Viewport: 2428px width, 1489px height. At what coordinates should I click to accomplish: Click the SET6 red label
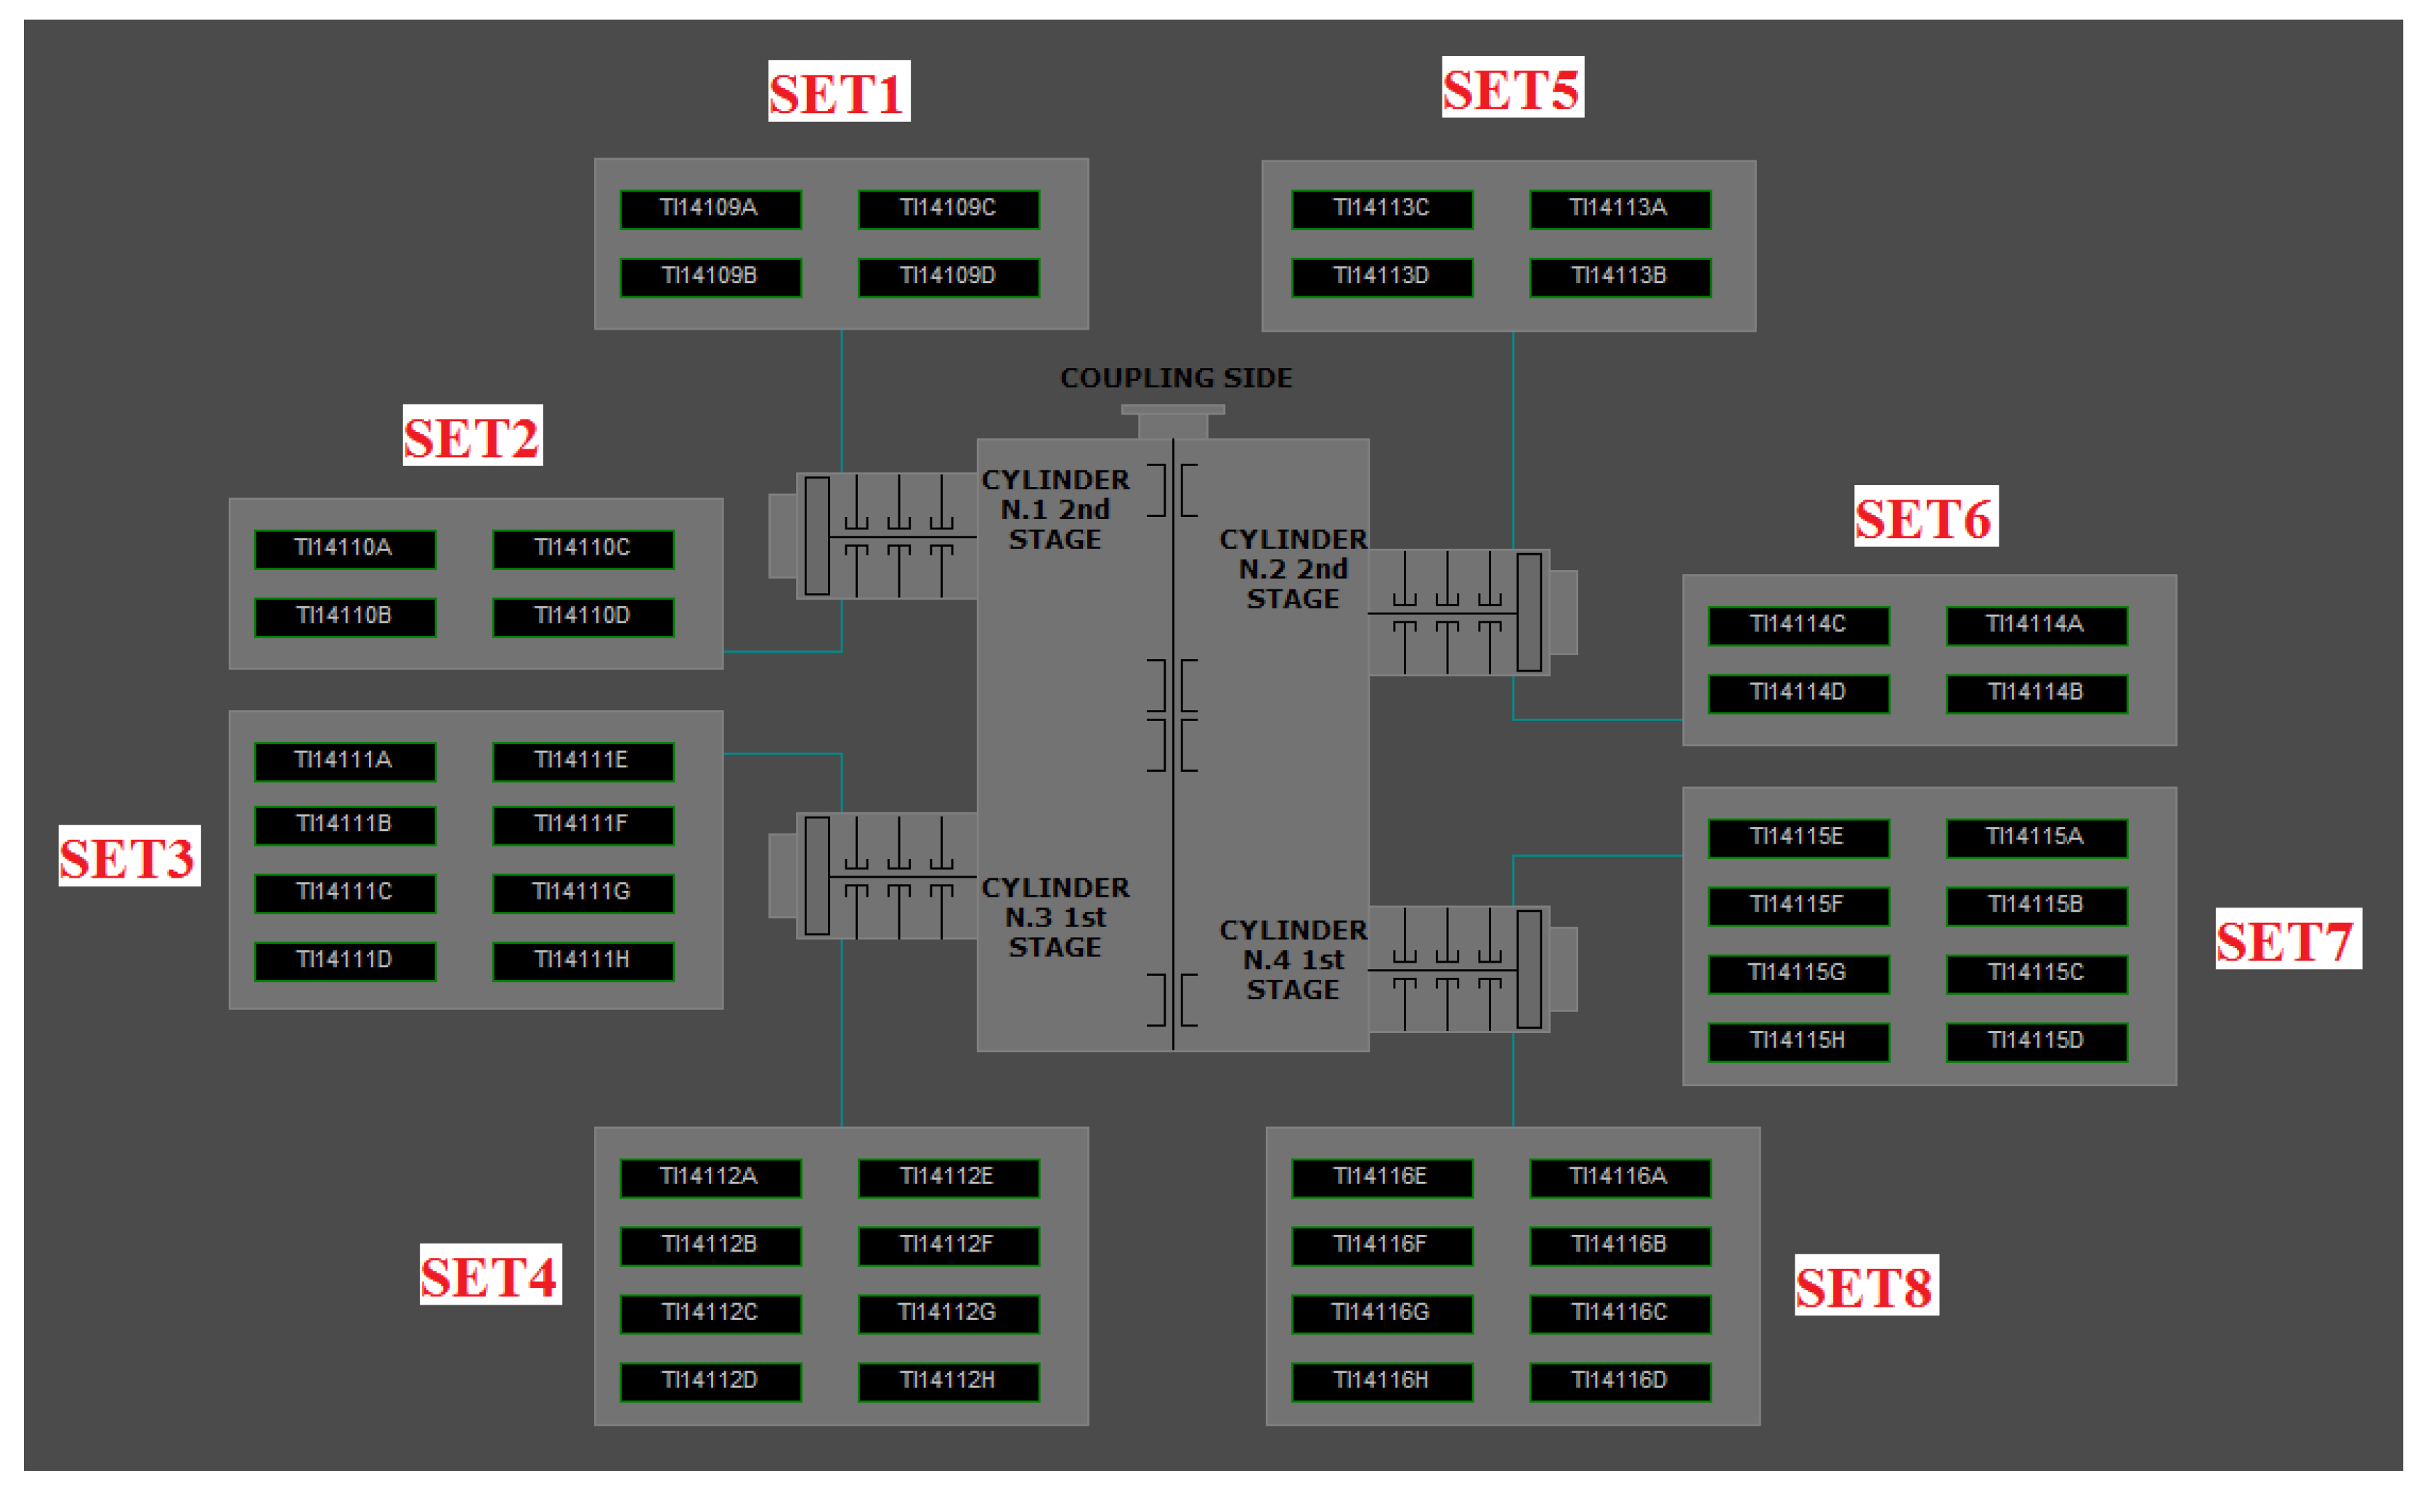click(1925, 516)
